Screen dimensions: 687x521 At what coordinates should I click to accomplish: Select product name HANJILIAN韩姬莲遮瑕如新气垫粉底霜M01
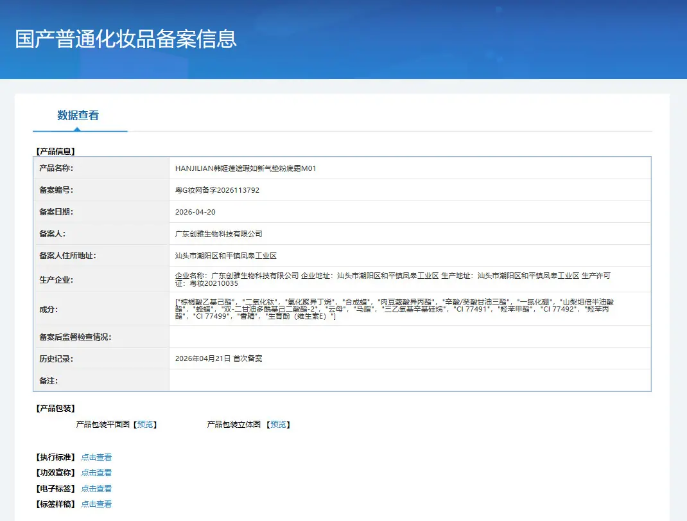coord(245,168)
